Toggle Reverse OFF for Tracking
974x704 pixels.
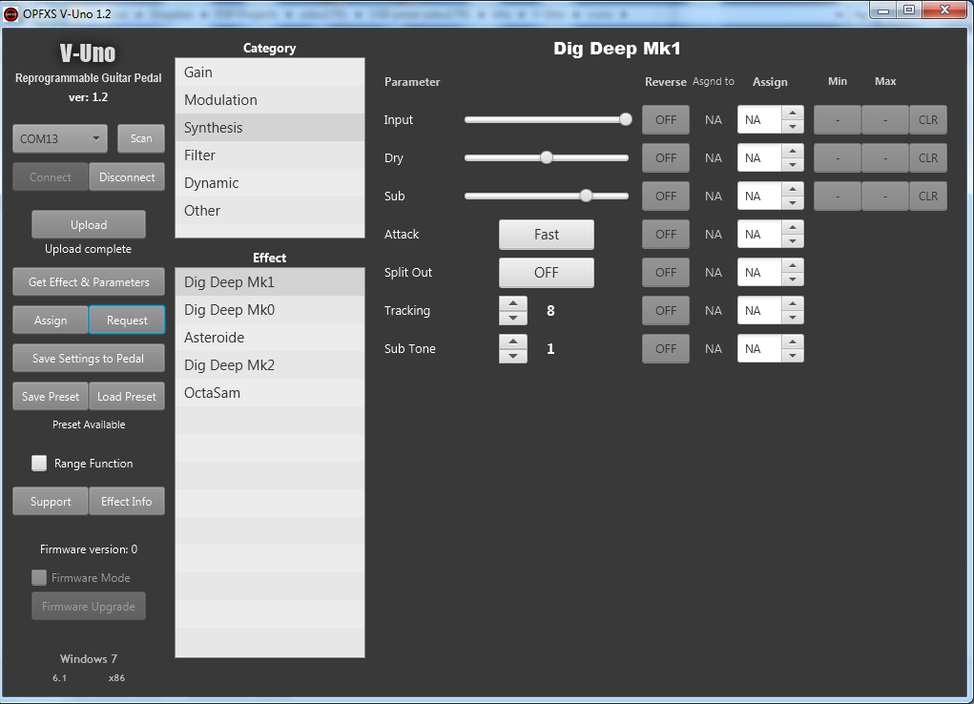click(665, 310)
